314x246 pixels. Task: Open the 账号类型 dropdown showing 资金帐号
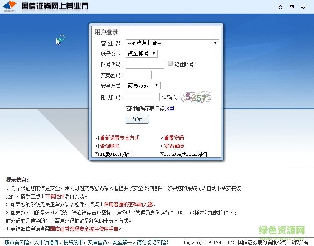(x=142, y=53)
